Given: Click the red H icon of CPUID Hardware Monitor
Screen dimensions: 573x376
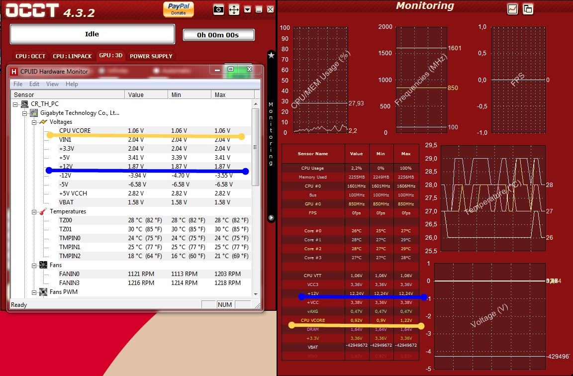Looking at the screenshot, I should [14, 72].
